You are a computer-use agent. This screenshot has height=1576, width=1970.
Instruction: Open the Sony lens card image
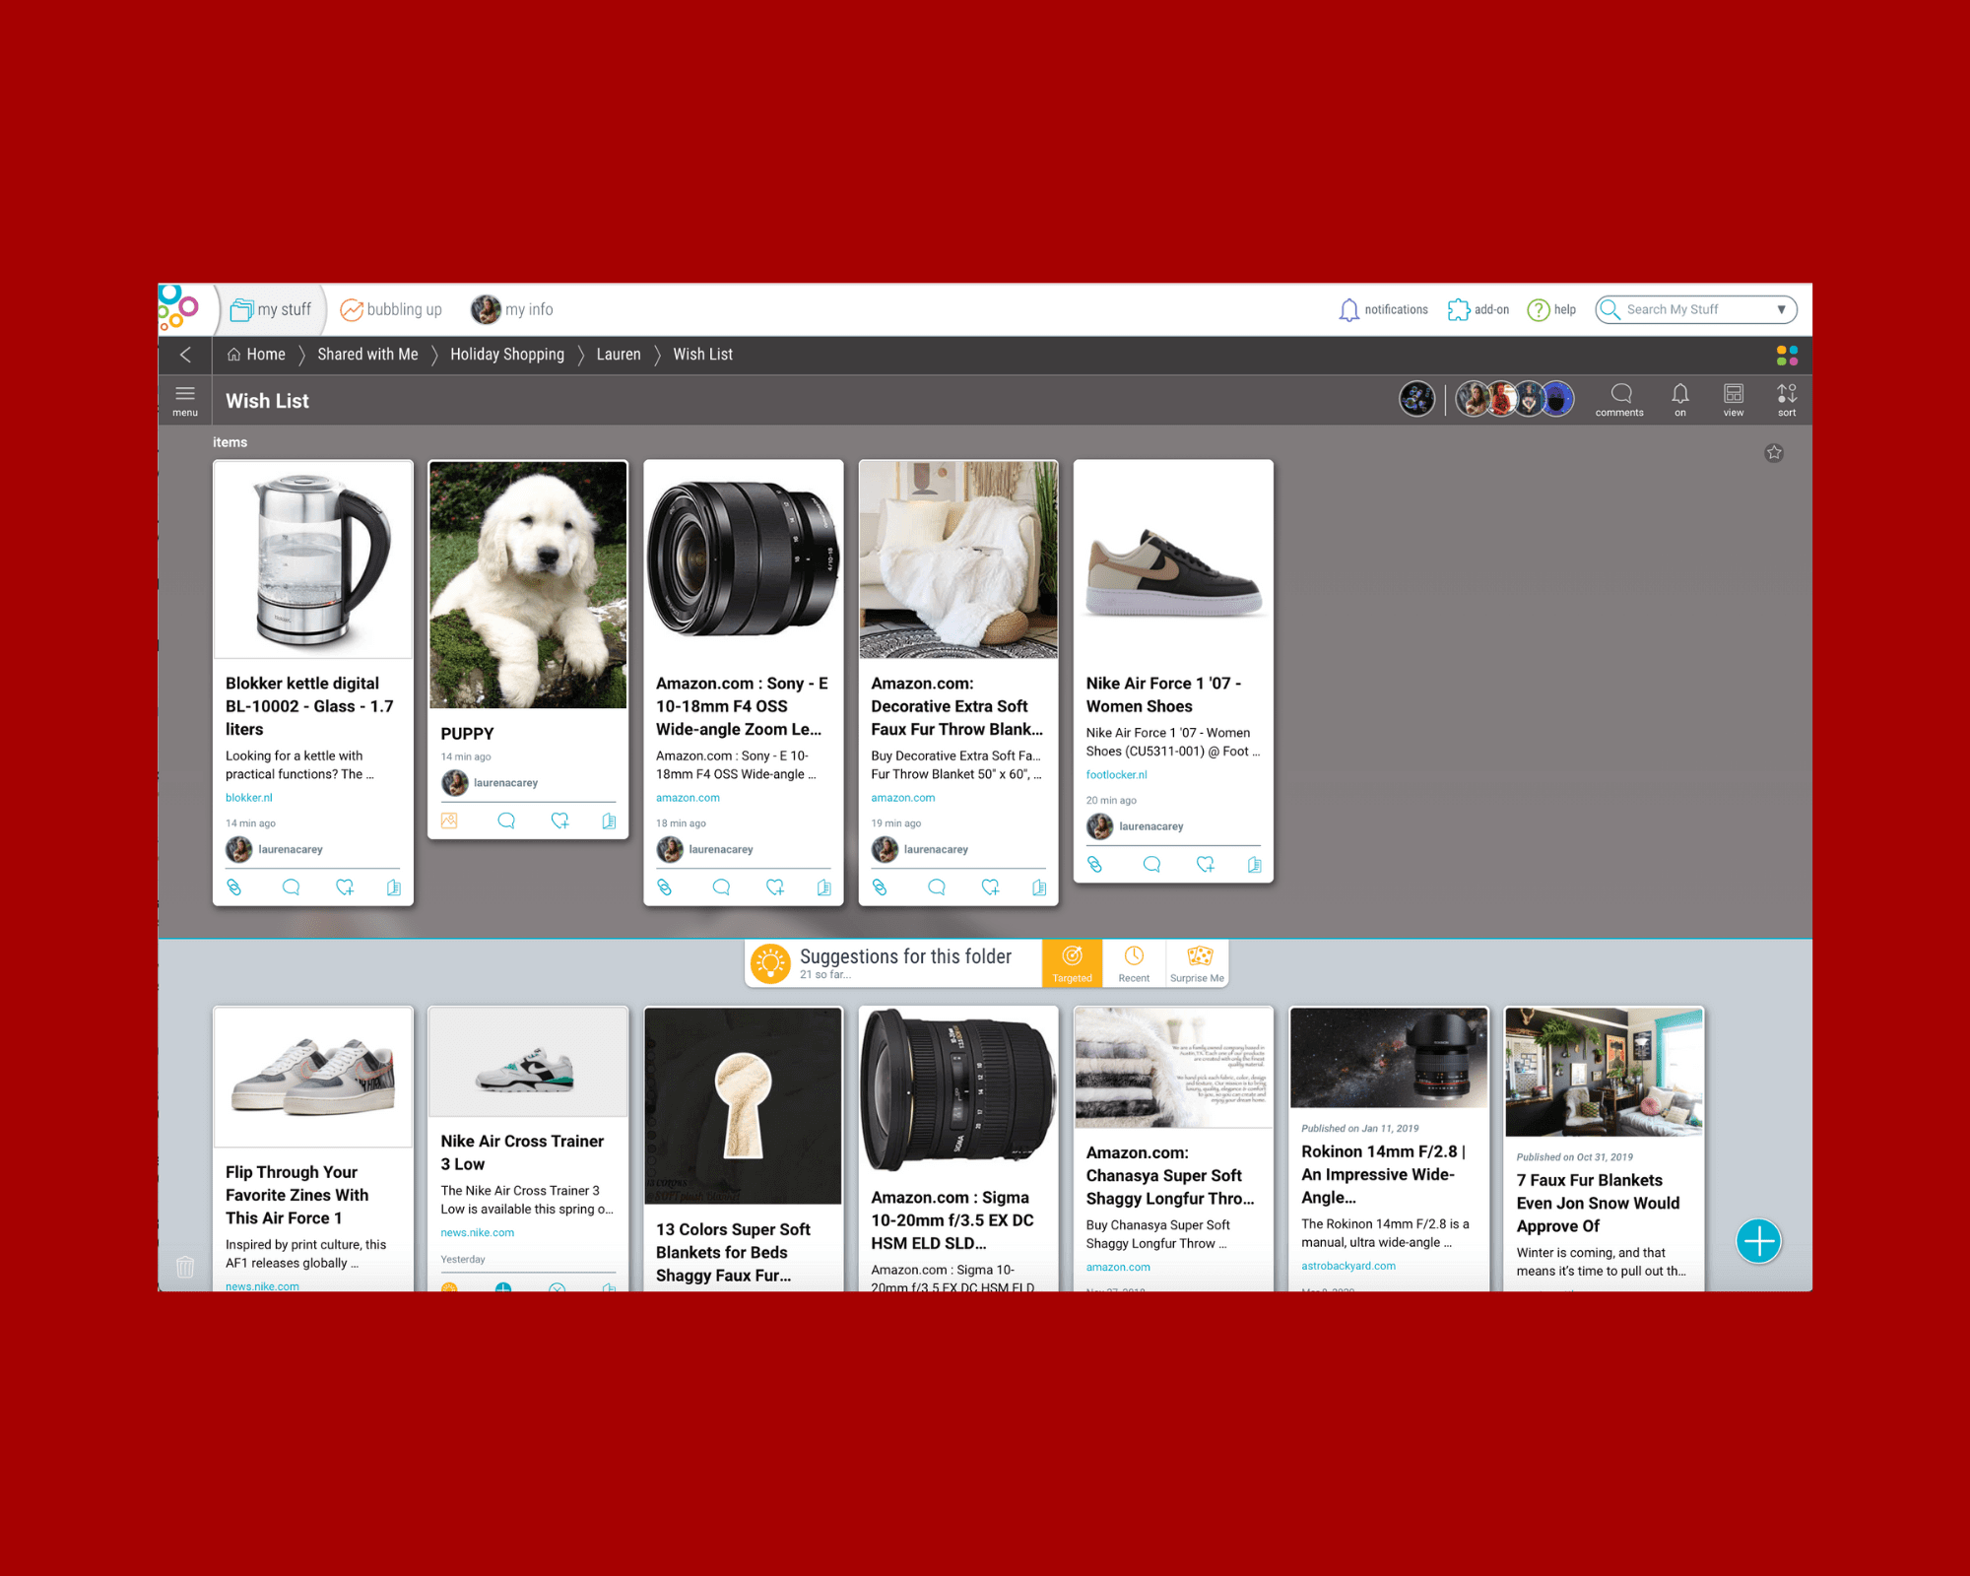pyautogui.click(x=744, y=559)
